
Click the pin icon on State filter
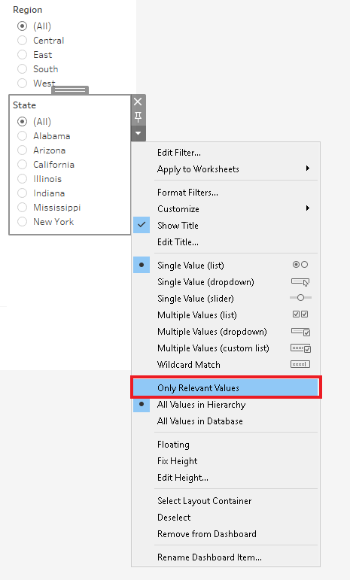click(138, 117)
